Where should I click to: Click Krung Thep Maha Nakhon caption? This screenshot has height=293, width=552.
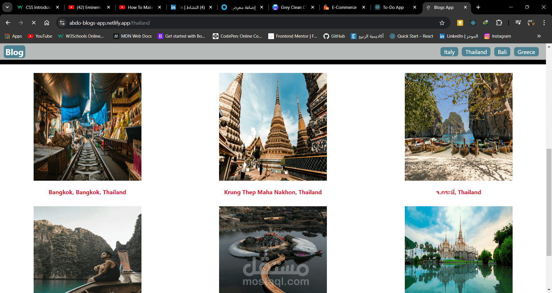click(x=273, y=192)
